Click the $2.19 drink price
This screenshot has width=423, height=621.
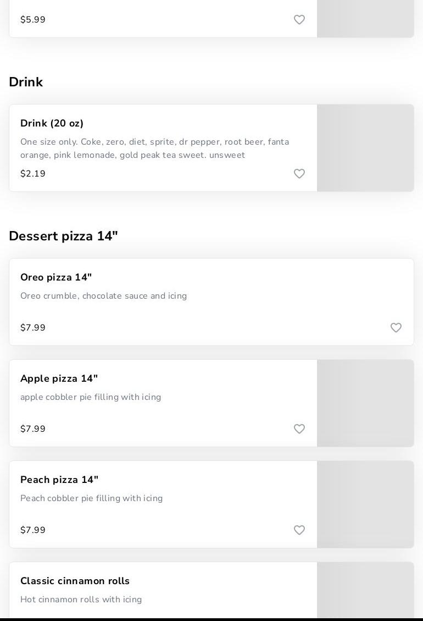[33, 174]
